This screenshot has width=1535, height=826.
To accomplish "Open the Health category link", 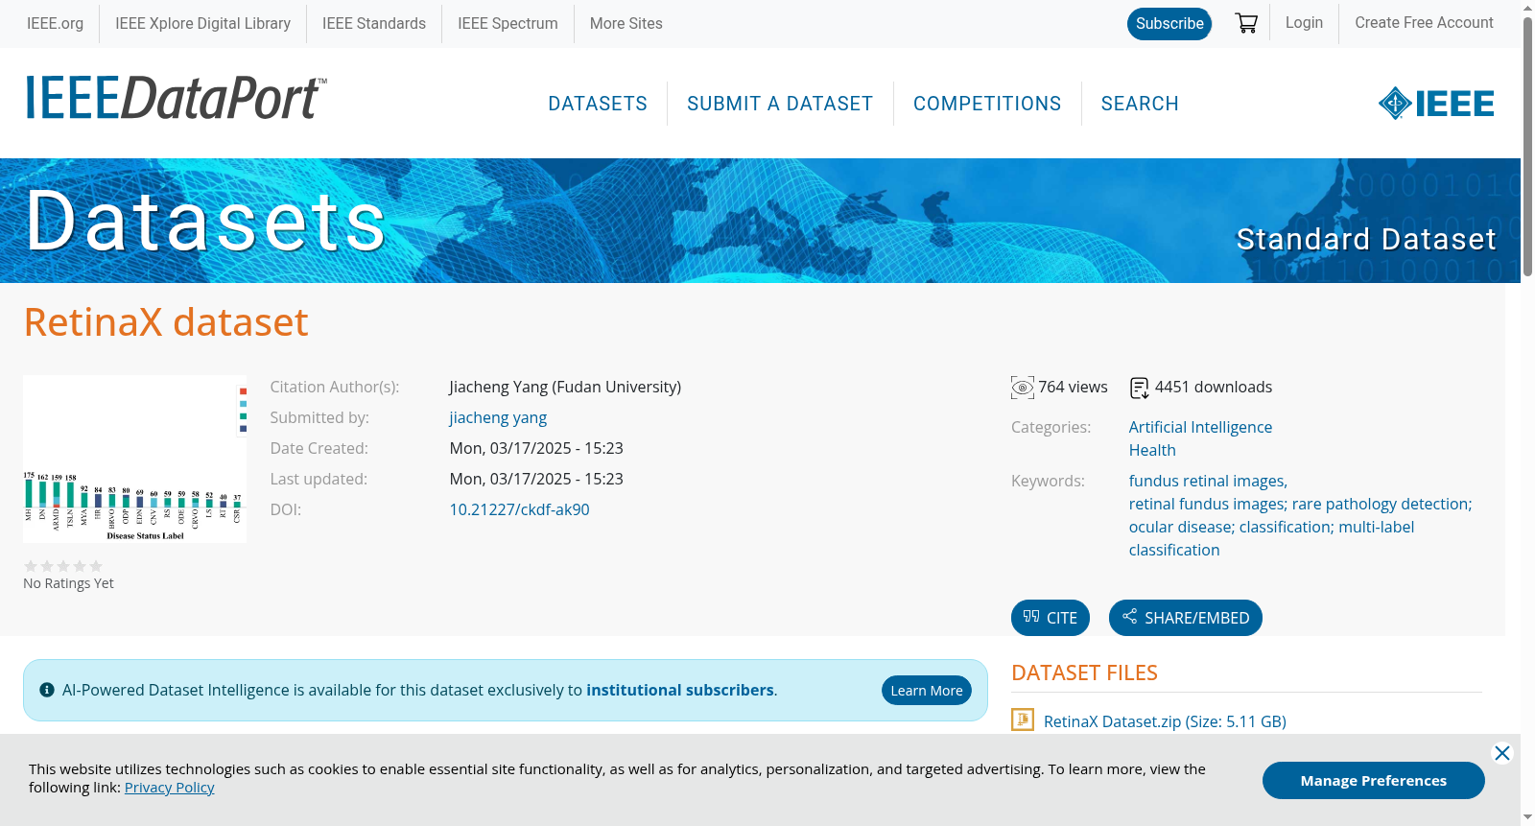I will [1152, 451].
